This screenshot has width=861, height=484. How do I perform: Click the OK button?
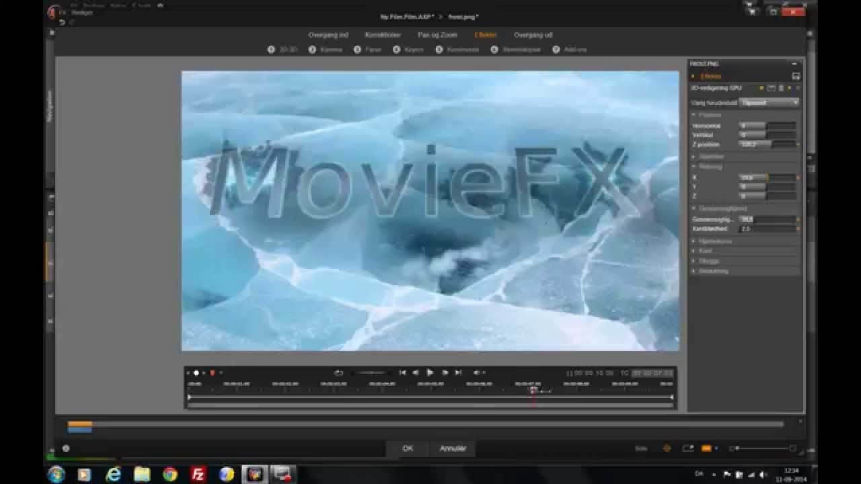tap(408, 448)
